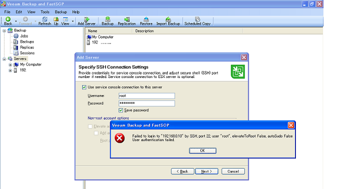
Task: Collapse the Backup tree node
Action: 5,30
